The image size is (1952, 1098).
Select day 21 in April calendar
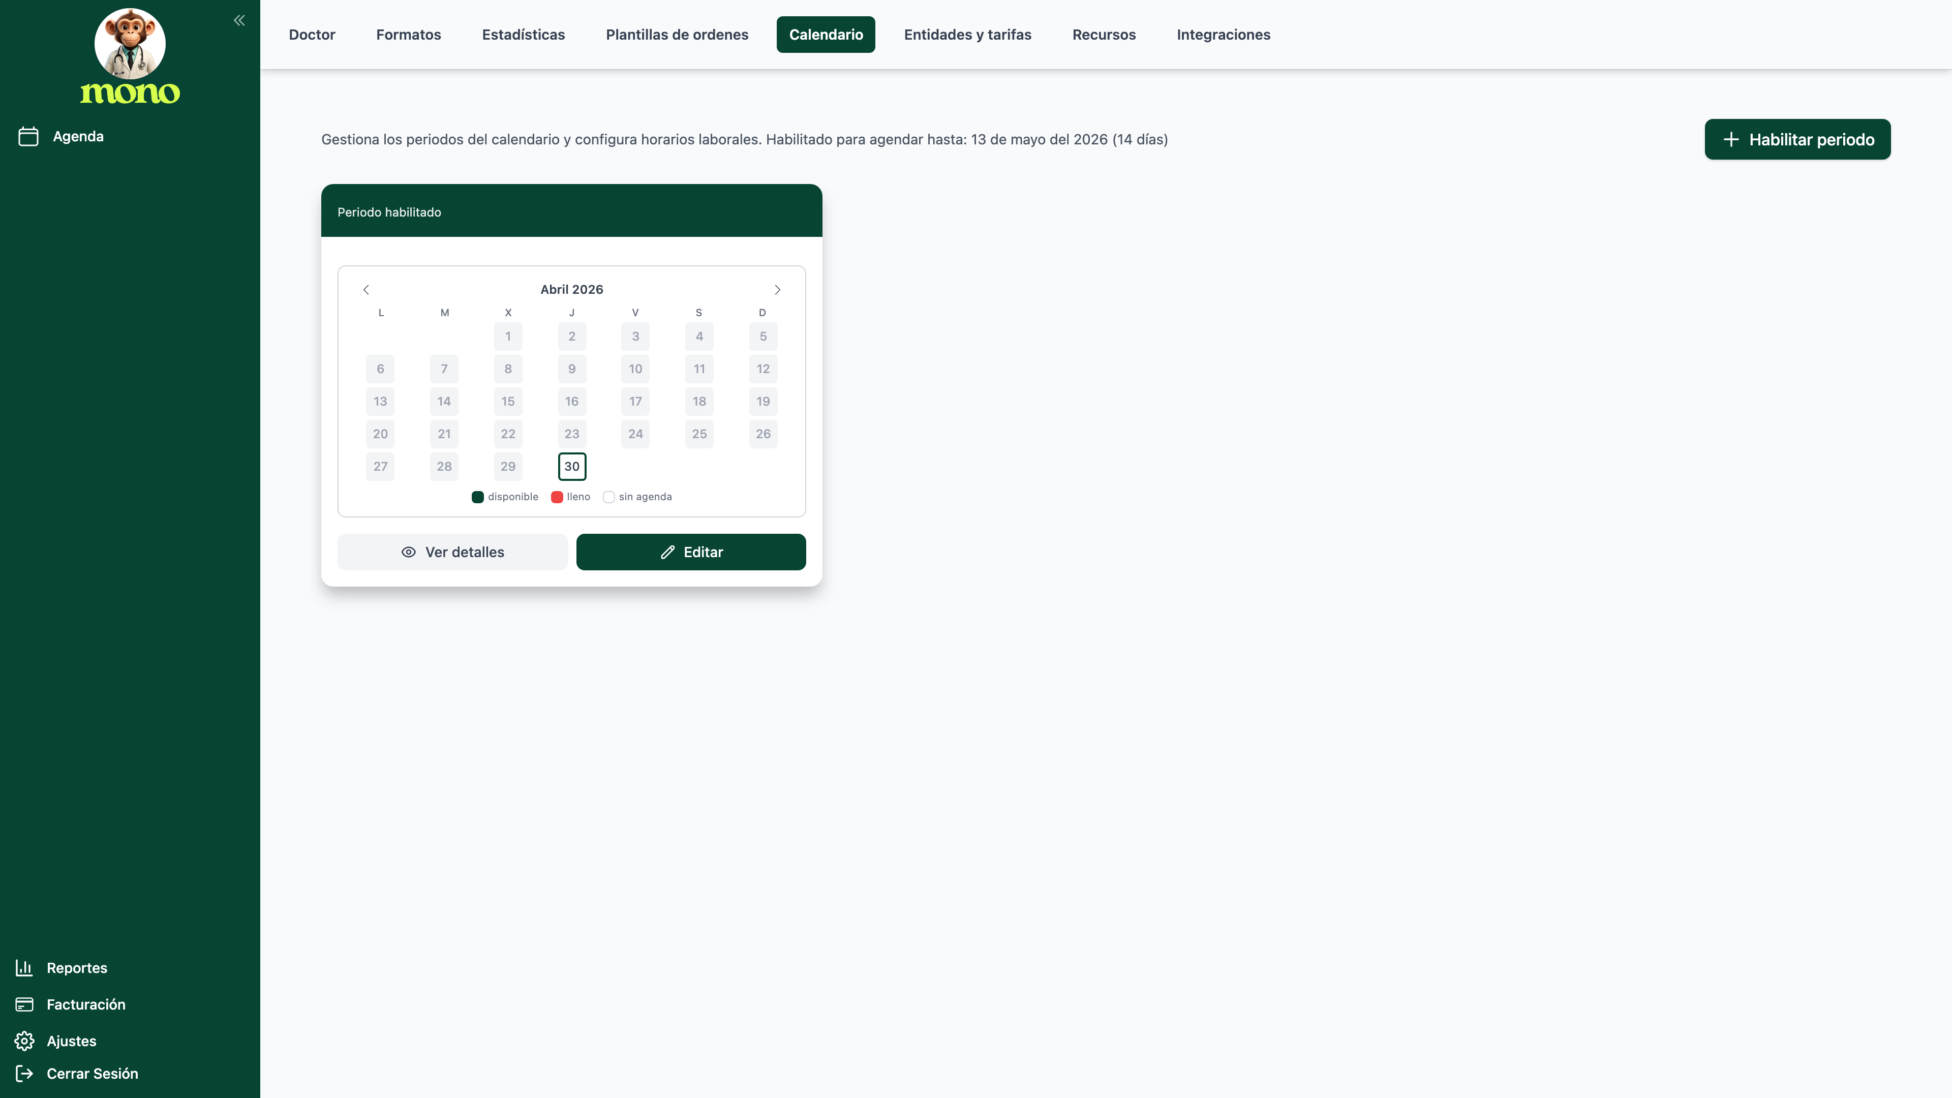[x=444, y=434]
